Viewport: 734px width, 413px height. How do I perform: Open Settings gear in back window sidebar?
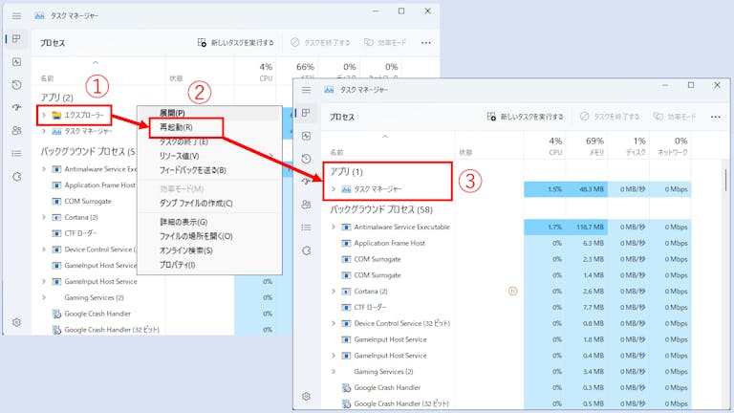point(16,322)
